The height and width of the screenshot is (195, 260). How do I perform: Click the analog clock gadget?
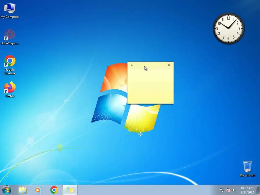click(228, 28)
